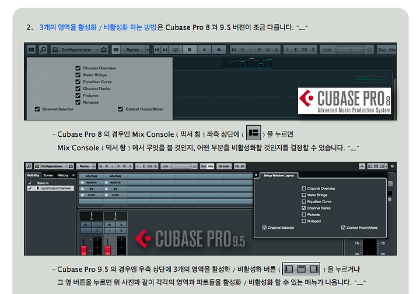
Task: Expand Input/Output Channels tree item
Action: pyautogui.click(x=38, y=188)
